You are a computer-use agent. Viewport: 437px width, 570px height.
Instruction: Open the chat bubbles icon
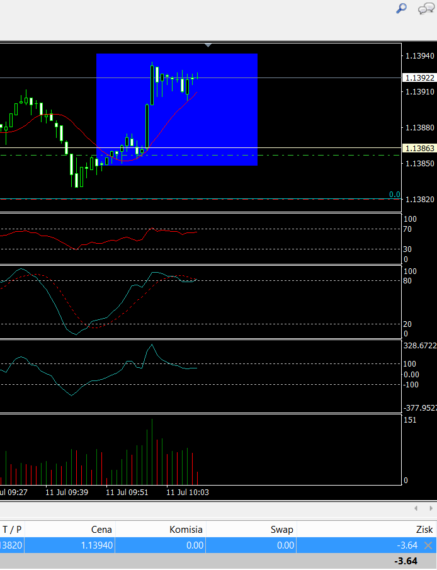(426, 9)
